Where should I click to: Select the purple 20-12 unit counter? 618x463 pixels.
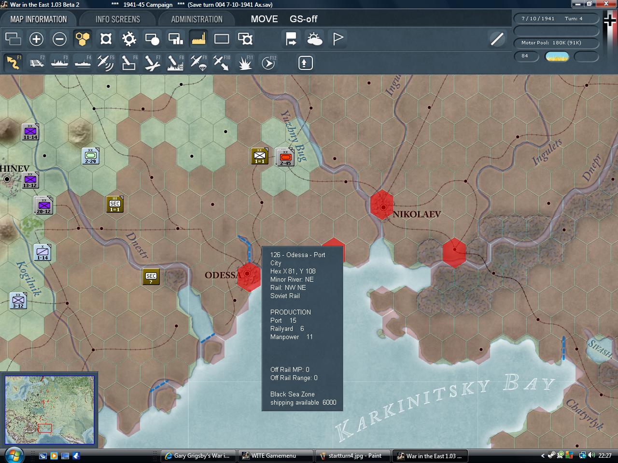point(43,205)
